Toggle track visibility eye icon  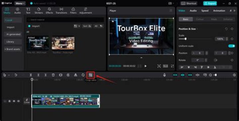coord(14,101)
